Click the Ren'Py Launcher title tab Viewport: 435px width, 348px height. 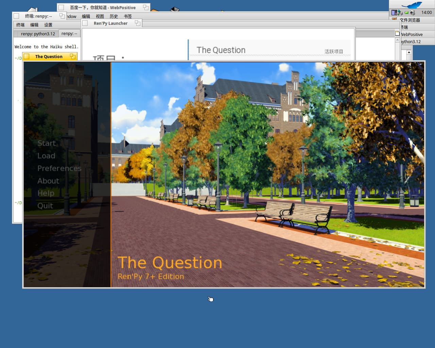[111, 23]
